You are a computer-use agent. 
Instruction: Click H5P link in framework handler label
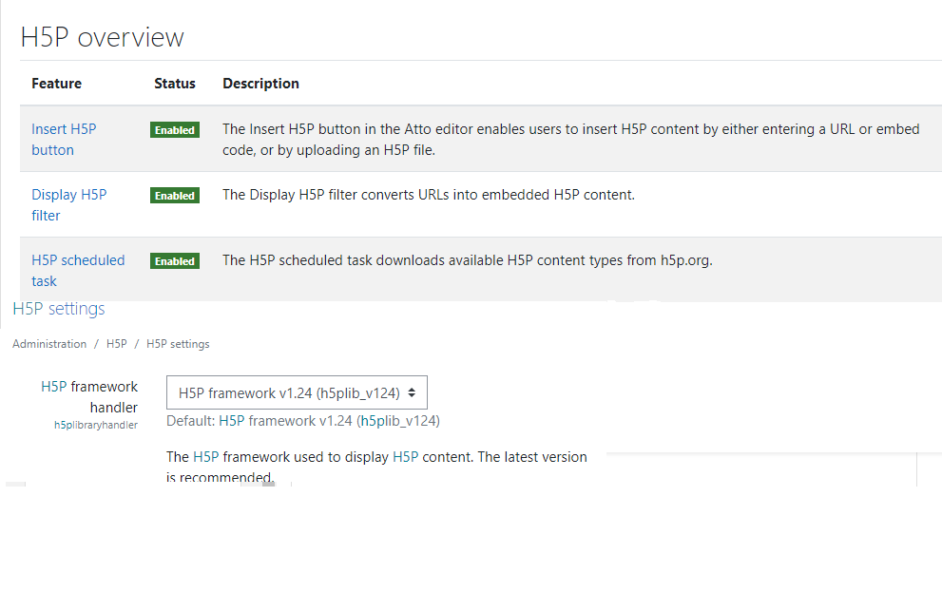click(x=54, y=387)
